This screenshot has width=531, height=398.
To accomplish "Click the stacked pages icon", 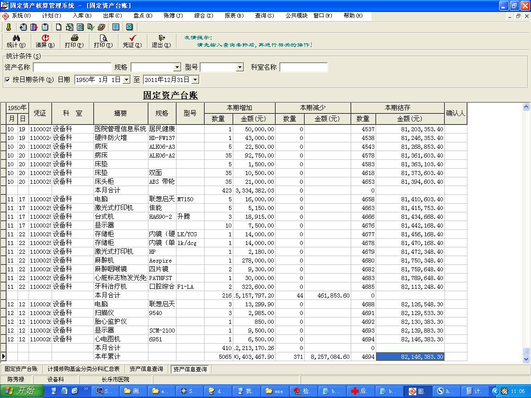I will point(101,27).
